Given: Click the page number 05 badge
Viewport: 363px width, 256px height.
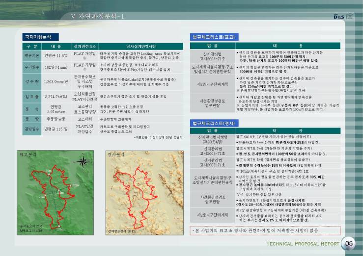Looking at the screenshot, I should pos(349,244).
